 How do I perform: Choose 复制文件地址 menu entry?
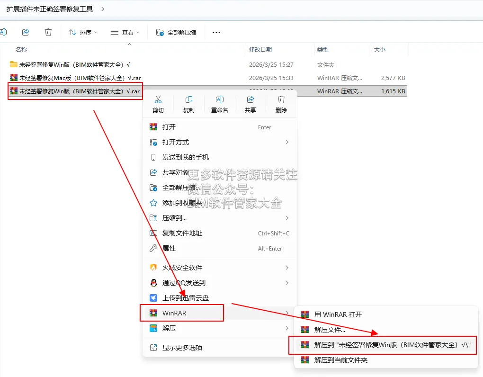(220, 233)
